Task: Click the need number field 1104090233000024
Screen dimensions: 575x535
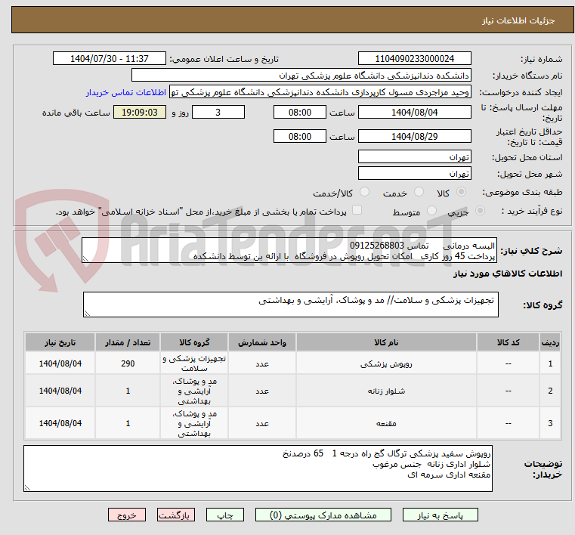Action: tap(414, 59)
